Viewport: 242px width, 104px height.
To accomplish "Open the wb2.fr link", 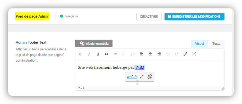I will [132, 77].
